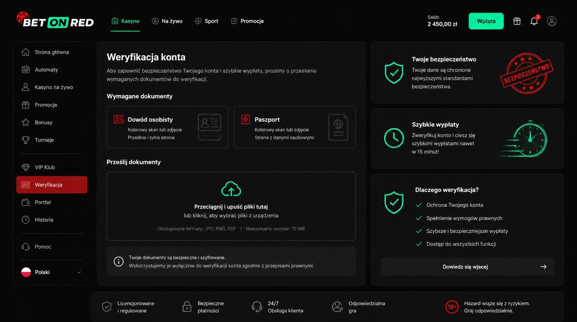Switch to the Na żywo tab
This screenshot has width=577, height=322.
pos(167,21)
